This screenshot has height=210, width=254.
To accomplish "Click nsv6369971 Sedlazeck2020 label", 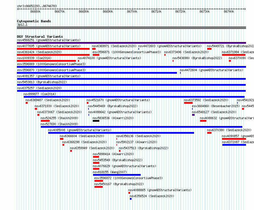I will point(114,46).
